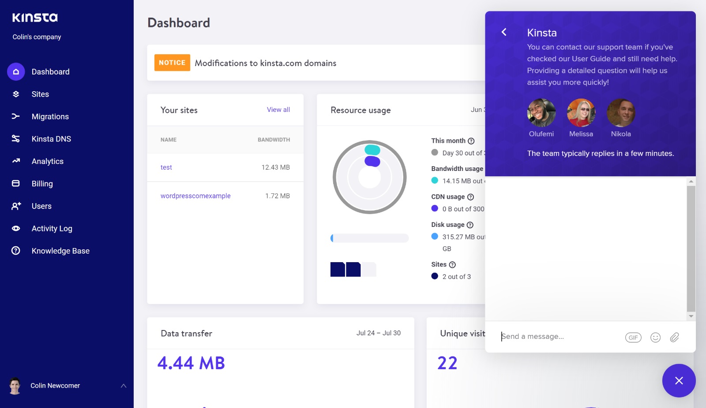Click the purple CDN usage legend dot

[435, 208]
